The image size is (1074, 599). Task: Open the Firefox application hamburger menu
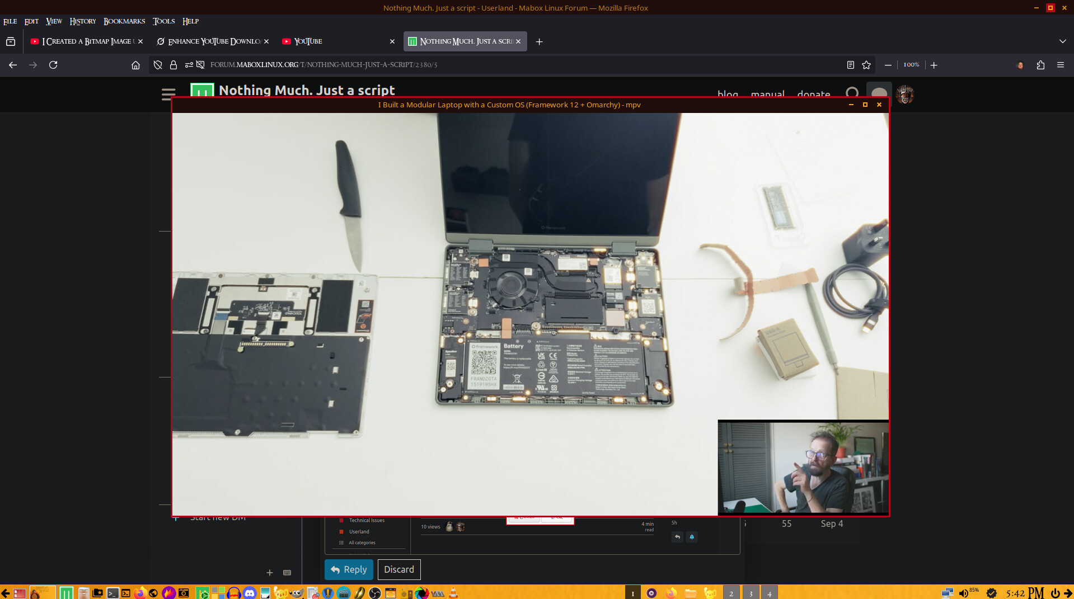tap(1060, 65)
